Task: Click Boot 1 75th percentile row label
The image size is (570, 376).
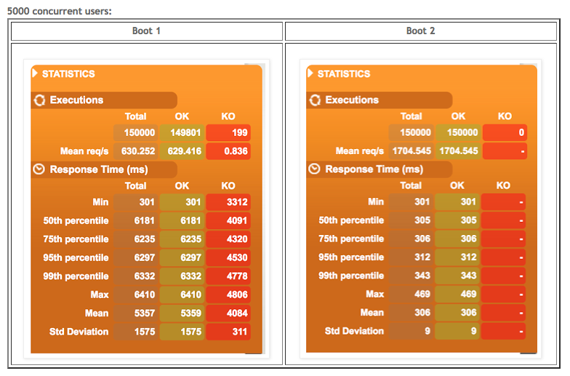Action: click(x=76, y=239)
